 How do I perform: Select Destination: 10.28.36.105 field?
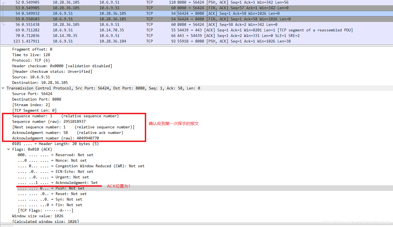(40, 83)
